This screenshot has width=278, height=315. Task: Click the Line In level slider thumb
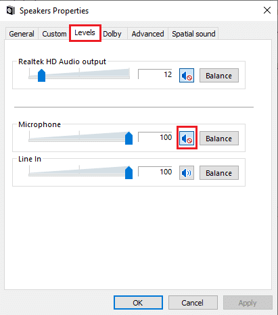pos(129,172)
